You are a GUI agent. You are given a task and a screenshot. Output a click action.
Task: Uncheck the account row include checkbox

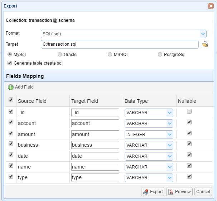11,122
